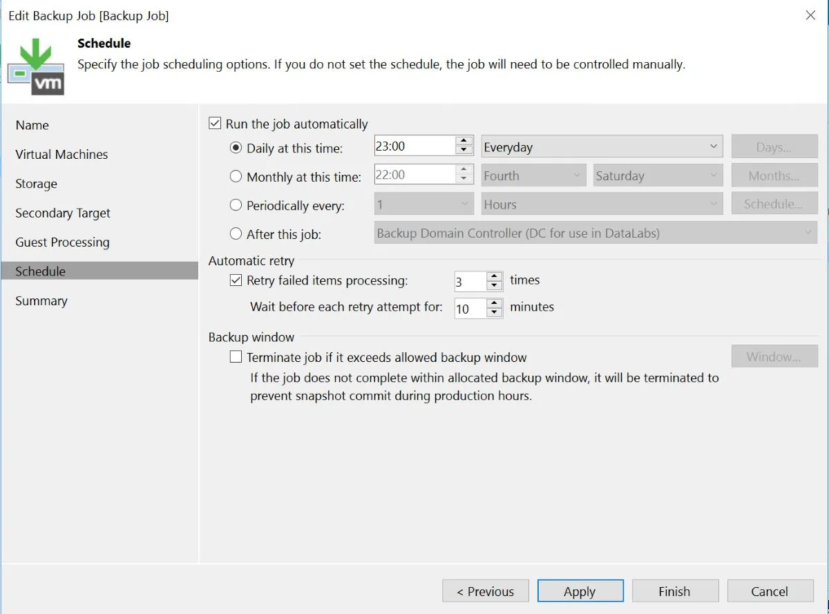This screenshot has width=829, height=614.
Task: Open the Saturday day dropdown
Action: pyautogui.click(x=658, y=175)
